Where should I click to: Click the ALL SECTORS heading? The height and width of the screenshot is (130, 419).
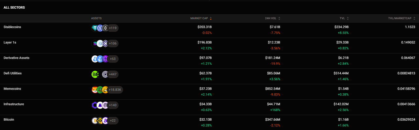14,8
